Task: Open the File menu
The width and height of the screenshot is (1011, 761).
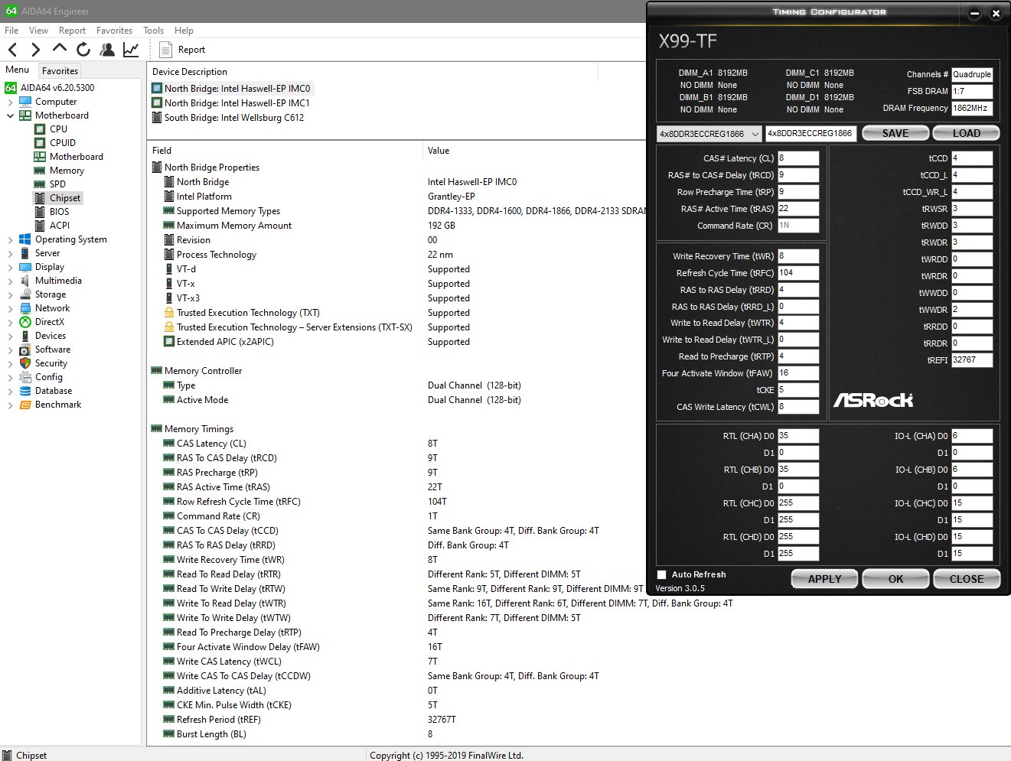Action: [11, 31]
